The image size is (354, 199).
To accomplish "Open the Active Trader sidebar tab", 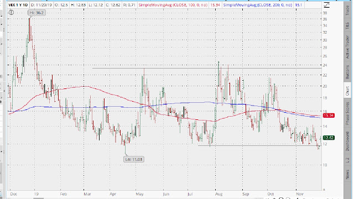I will (347, 46).
